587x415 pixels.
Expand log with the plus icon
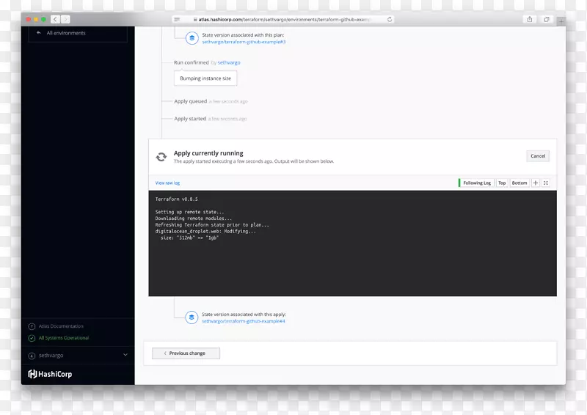[x=536, y=183]
